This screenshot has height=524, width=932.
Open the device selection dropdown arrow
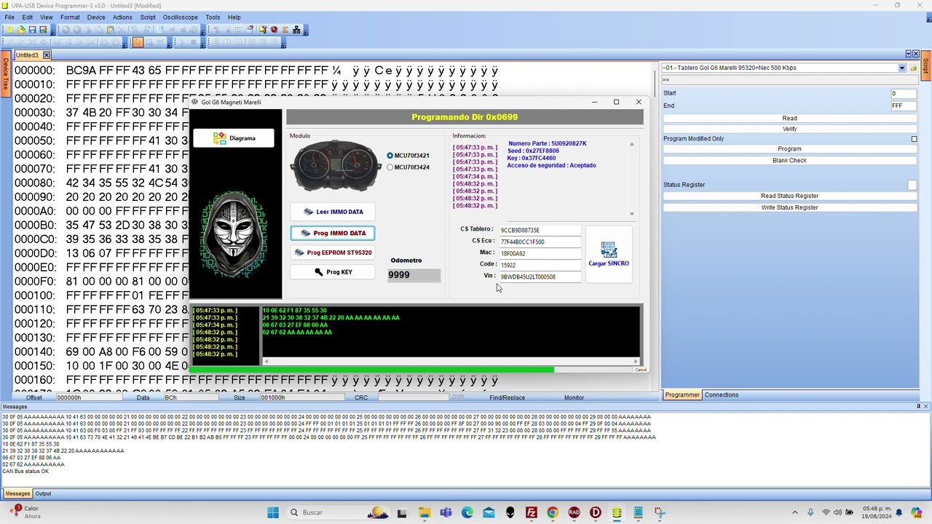(x=901, y=68)
